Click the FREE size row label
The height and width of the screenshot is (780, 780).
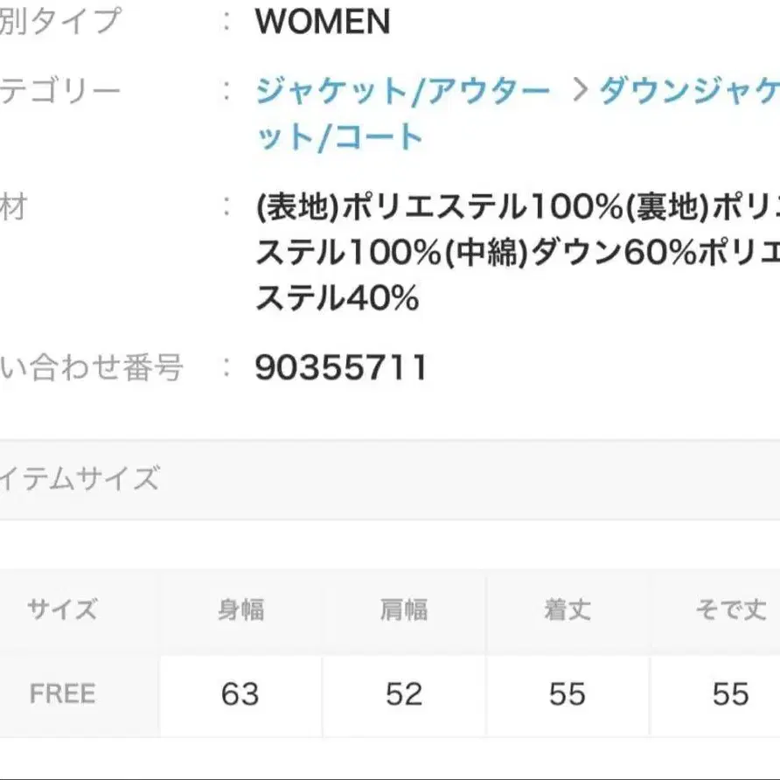62,694
